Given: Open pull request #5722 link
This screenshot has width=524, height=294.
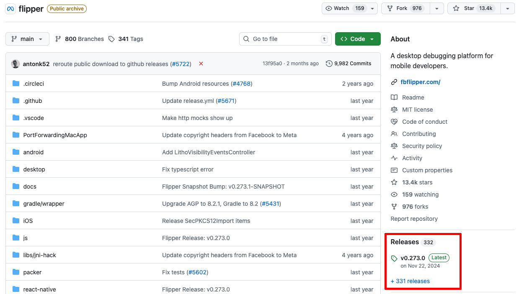Looking at the screenshot, I should pyautogui.click(x=181, y=64).
